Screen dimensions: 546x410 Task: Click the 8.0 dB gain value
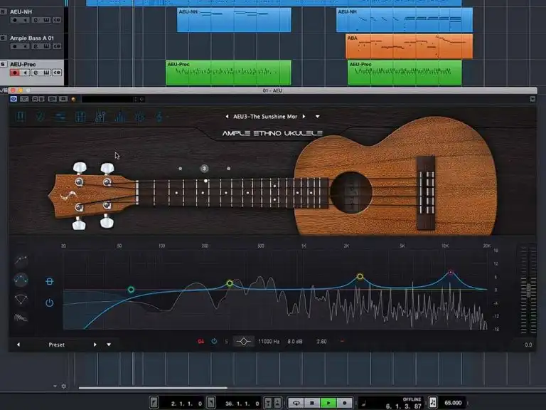point(295,342)
